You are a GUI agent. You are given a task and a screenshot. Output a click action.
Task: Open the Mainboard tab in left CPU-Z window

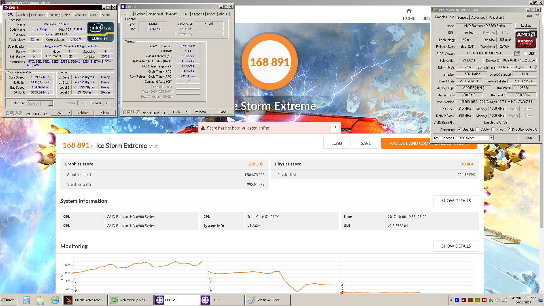pos(38,15)
